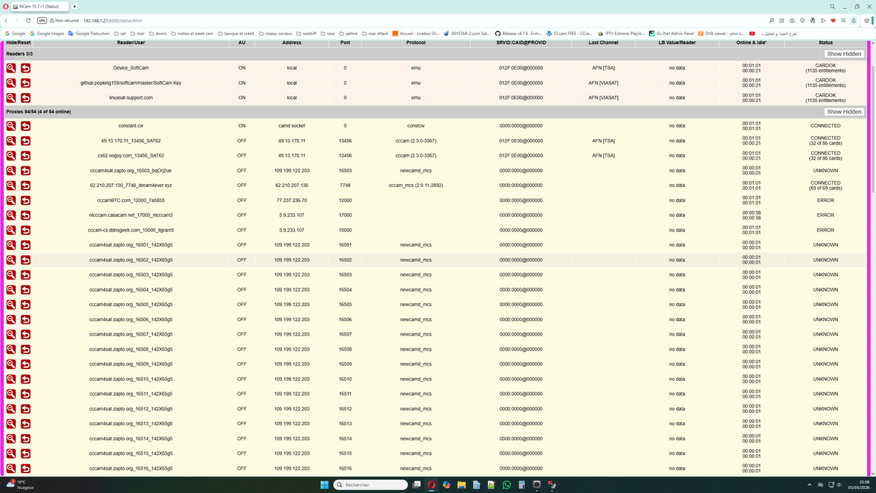Screen dimensions: 876x493
Task: Click the magnifier icon for cccam4sat.zapto.org_16501_142X65g5 row
Action: pos(11,245)
